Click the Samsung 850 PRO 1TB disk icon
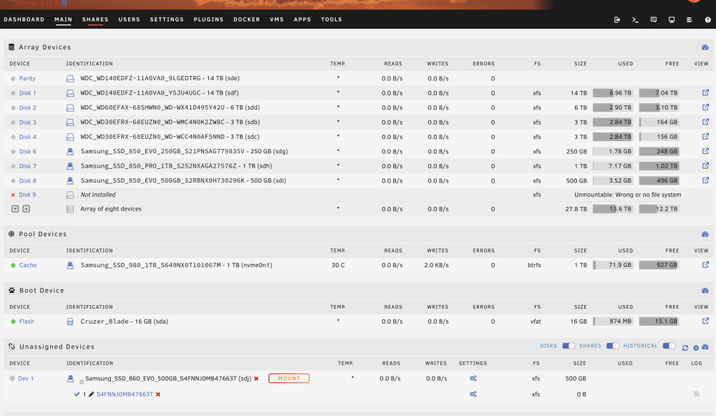716x416 pixels. pyautogui.click(x=70, y=166)
